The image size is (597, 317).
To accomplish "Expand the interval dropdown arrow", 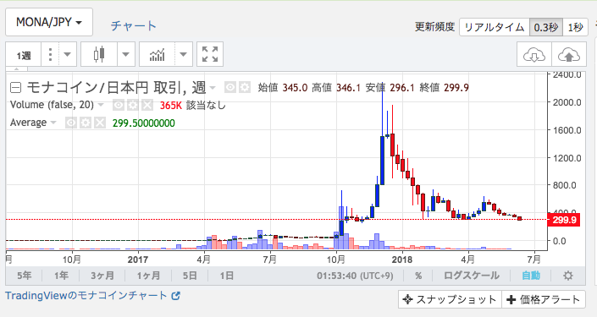I will [68, 55].
